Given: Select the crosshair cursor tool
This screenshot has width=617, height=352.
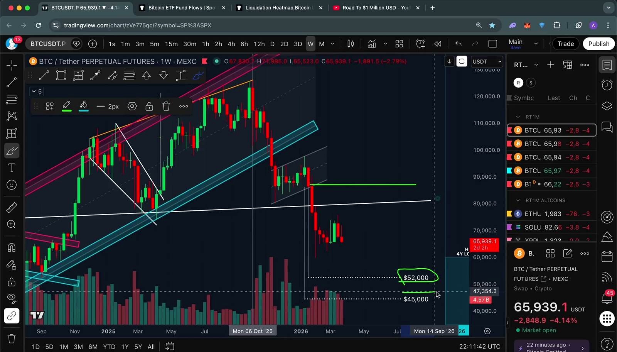Looking at the screenshot, I should 12,65.
